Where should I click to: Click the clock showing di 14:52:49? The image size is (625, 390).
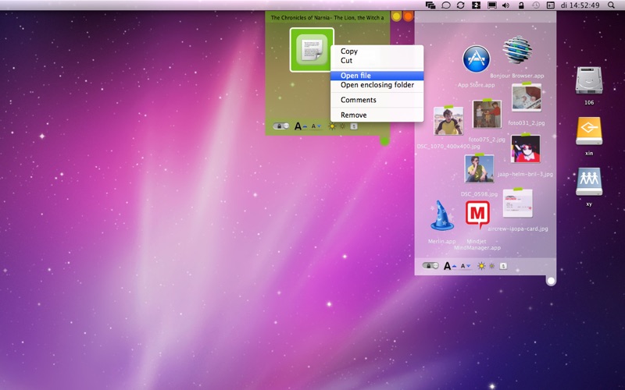click(x=580, y=5)
